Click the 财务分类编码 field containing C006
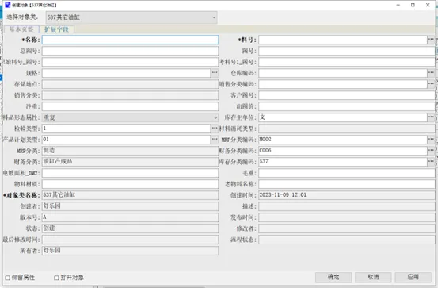Image resolution: width=438 pixels, height=288 pixels. click(343, 151)
